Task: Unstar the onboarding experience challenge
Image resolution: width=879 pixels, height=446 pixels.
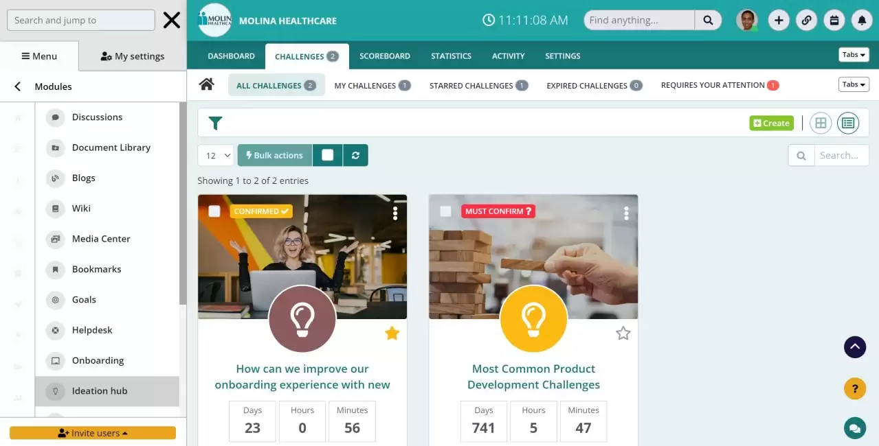Action: (392, 333)
